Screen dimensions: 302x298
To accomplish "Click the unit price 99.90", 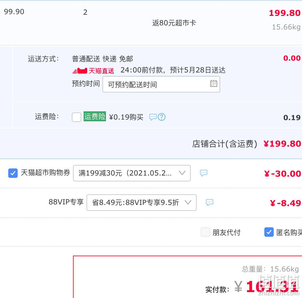I will 14,12.
